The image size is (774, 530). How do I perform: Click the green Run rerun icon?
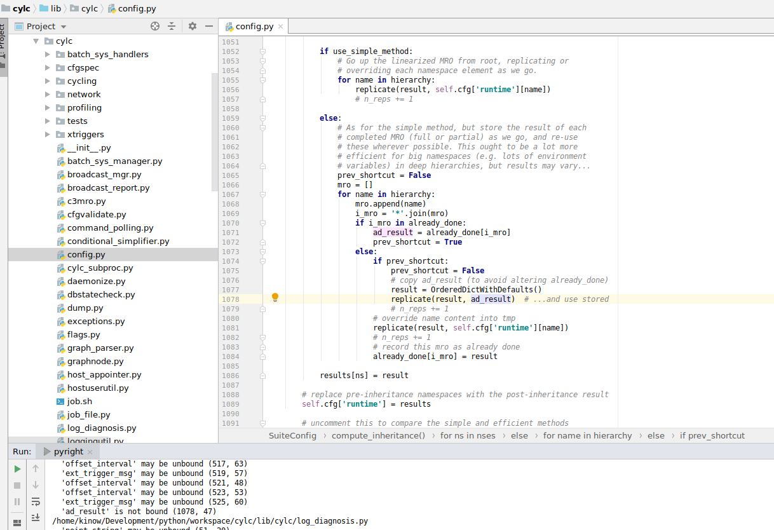coord(17,468)
